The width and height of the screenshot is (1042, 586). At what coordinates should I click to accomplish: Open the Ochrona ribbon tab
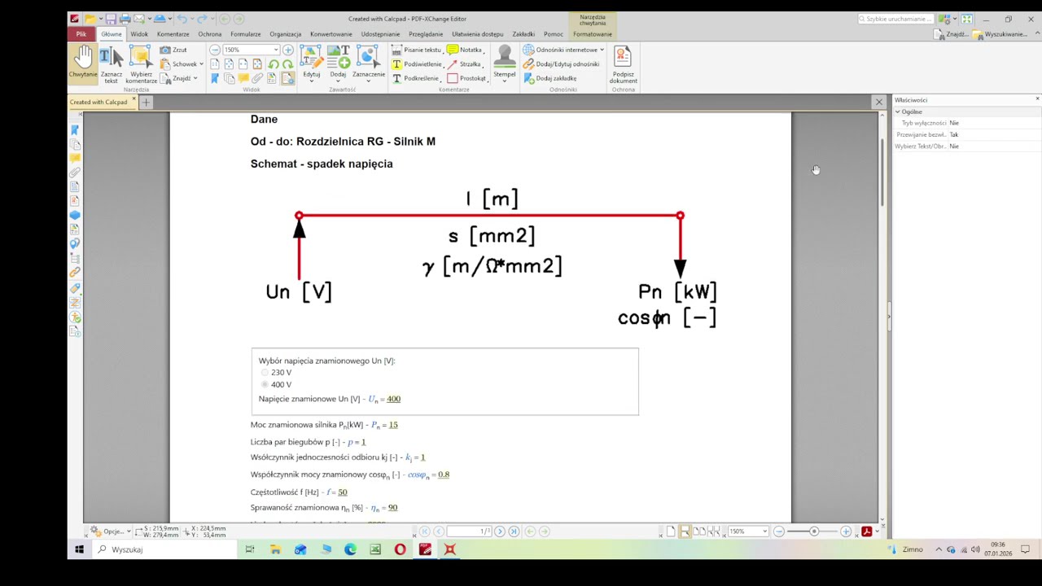click(209, 34)
